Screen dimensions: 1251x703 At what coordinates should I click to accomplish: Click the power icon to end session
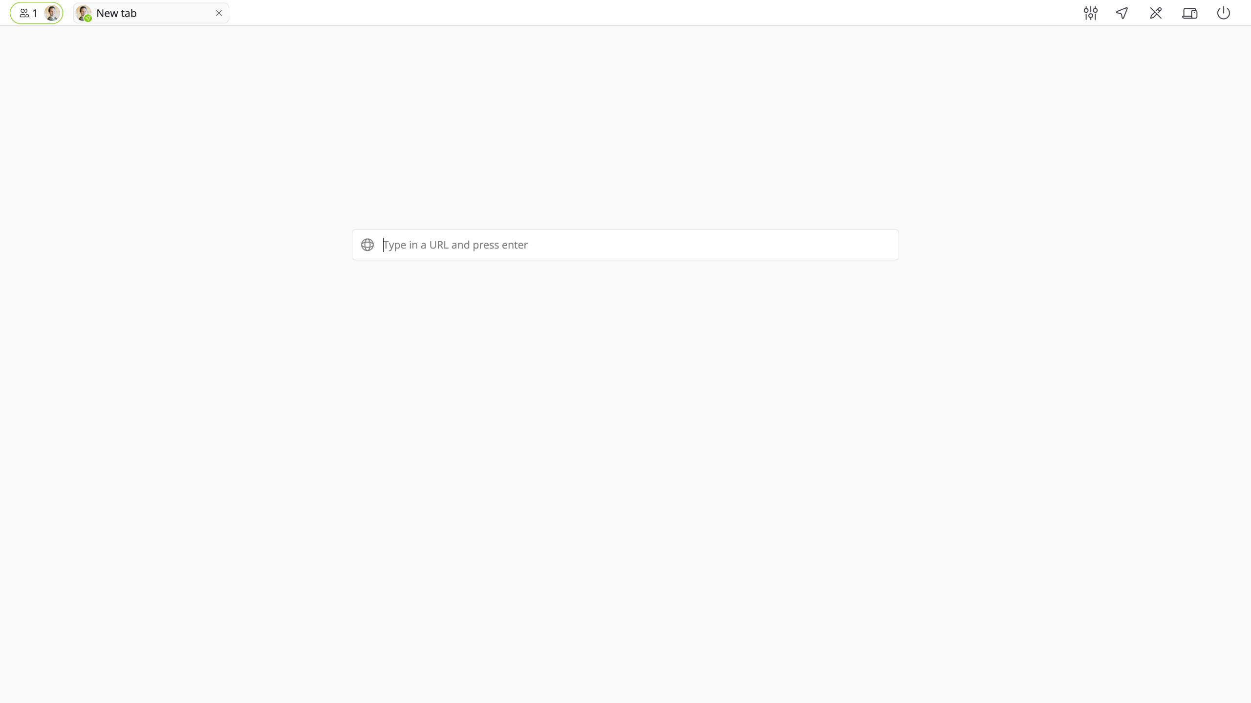(1224, 13)
